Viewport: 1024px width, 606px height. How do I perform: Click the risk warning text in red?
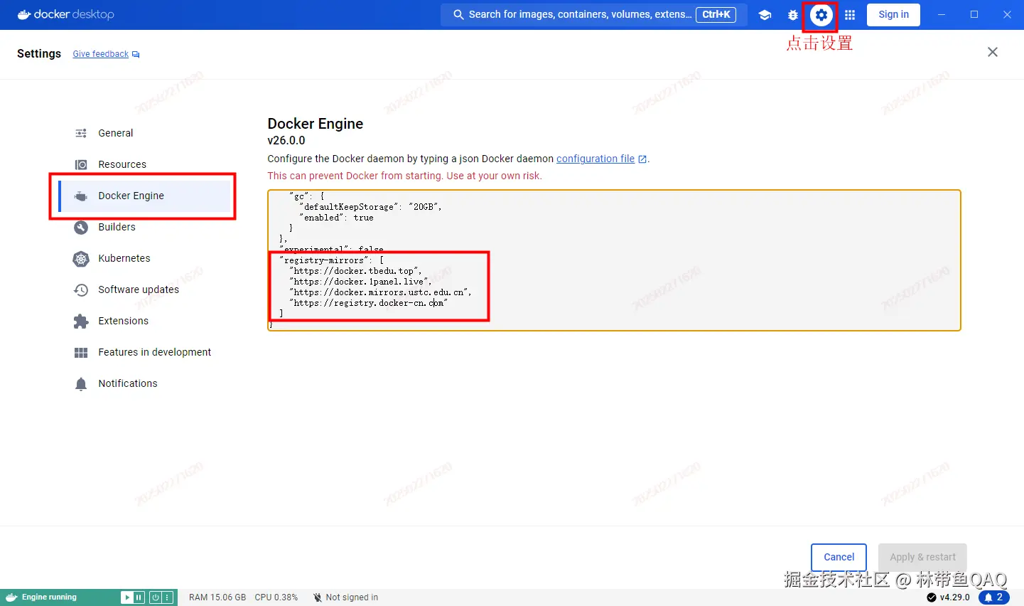[404, 176]
